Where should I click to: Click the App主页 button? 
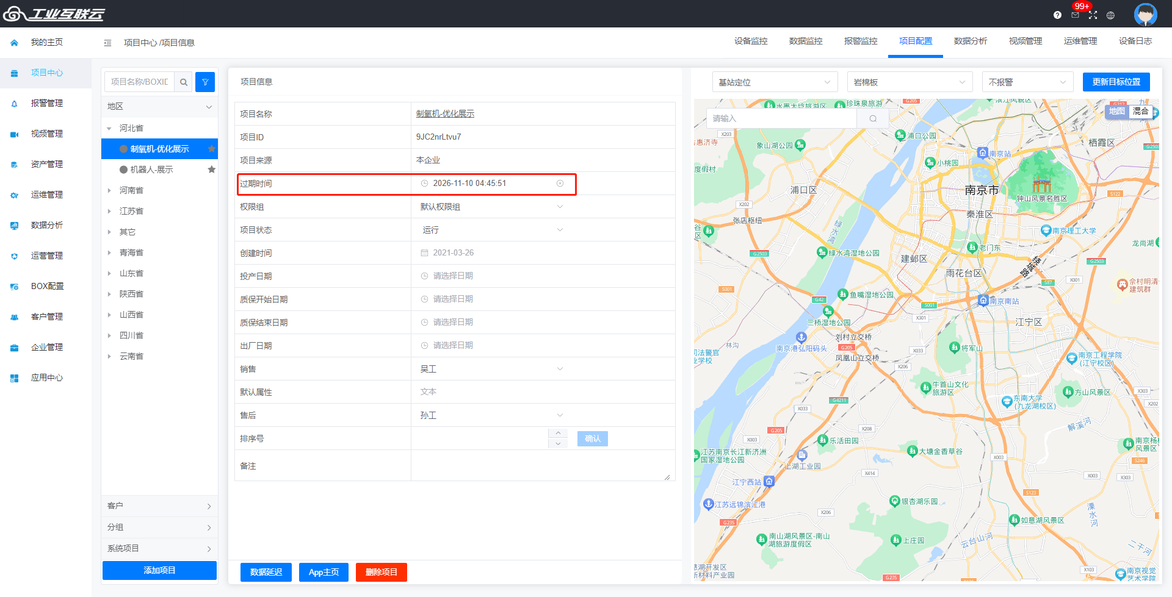[x=324, y=572]
